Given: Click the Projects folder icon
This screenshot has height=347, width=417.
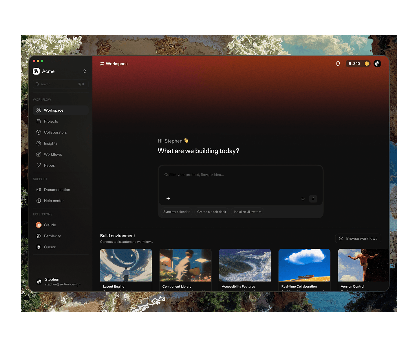Looking at the screenshot, I should [39, 121].
